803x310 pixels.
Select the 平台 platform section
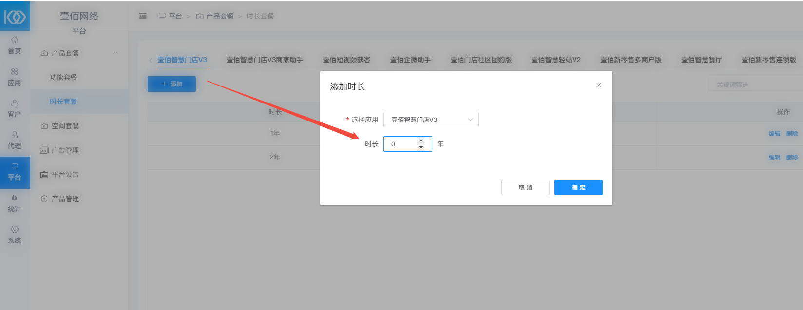[15, 172]
